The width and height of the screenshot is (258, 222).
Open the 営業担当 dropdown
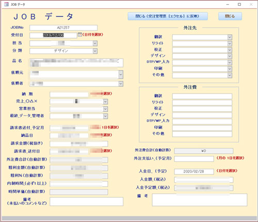(105, 109)
